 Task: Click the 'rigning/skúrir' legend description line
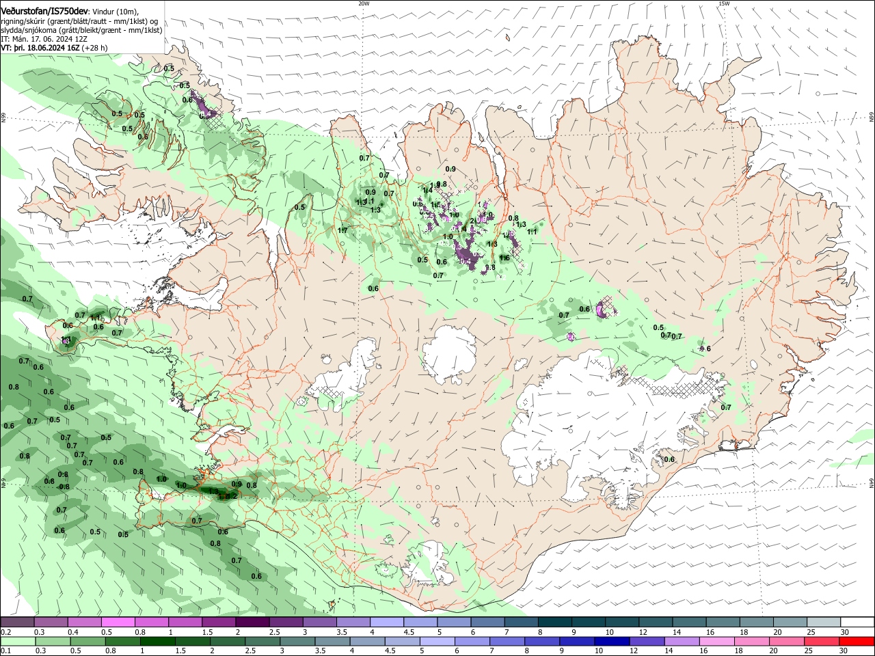(80, 21)
